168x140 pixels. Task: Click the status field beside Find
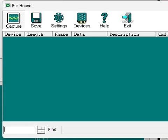point(115,130)
